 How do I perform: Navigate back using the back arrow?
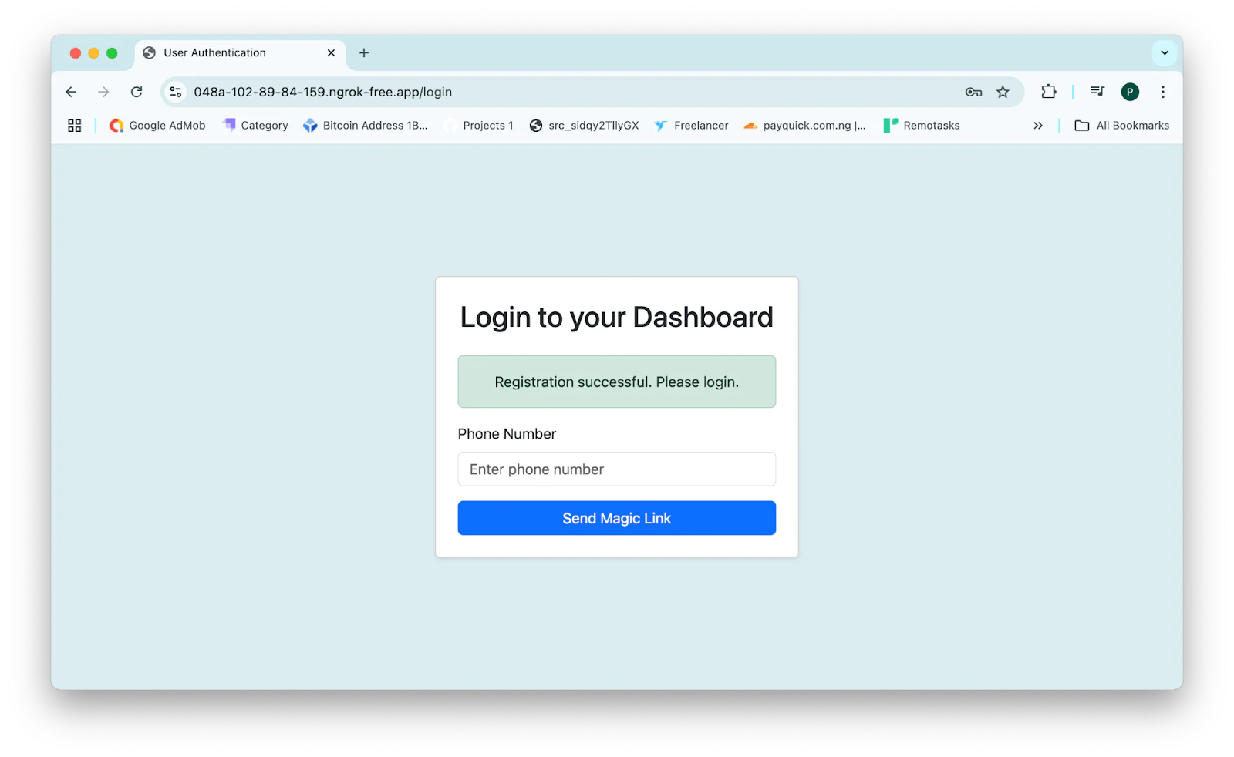point(70,92)
